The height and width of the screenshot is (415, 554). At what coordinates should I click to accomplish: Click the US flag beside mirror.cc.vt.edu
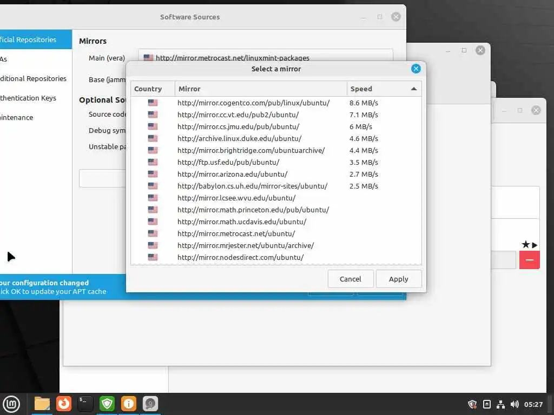pyautogui.click(x=153, y=115)
